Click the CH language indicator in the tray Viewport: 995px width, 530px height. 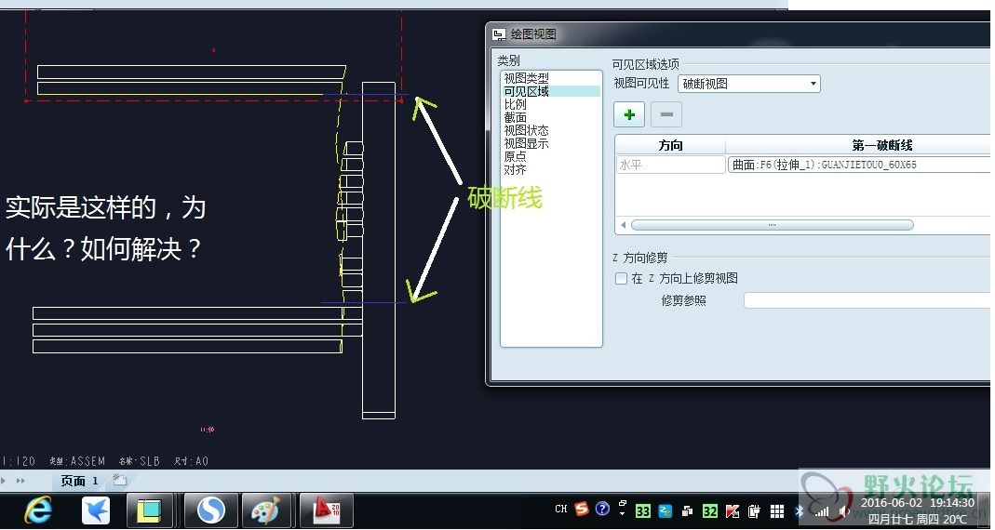tap(561, 509)
